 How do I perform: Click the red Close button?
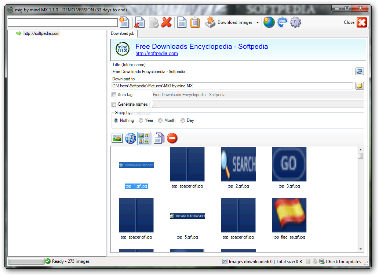click(x=362, y=22)
